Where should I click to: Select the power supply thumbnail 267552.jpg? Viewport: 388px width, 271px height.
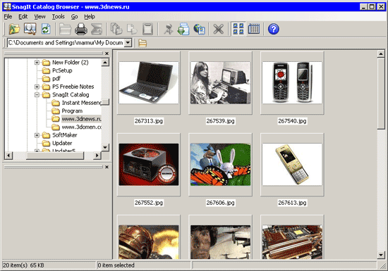click(x=149, y=165)
